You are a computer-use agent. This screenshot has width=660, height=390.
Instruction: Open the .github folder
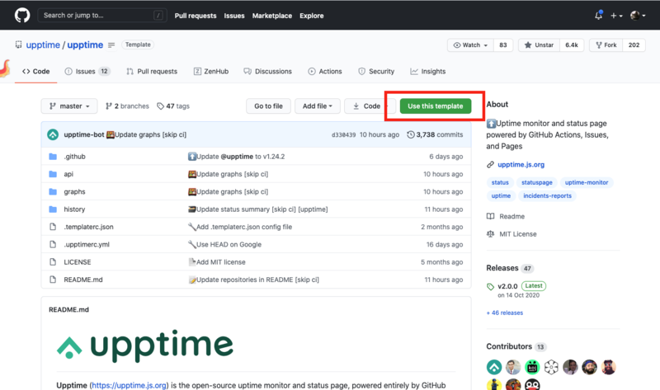[x=74, y=157]
